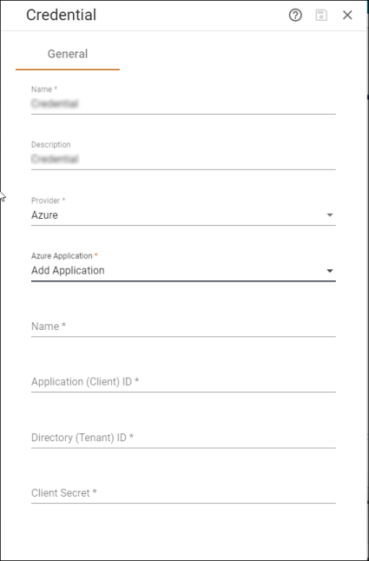This screenshot has width=369, height=561.
Task: Click the Directory (Tenant) ID field
Action: [183, 438]
